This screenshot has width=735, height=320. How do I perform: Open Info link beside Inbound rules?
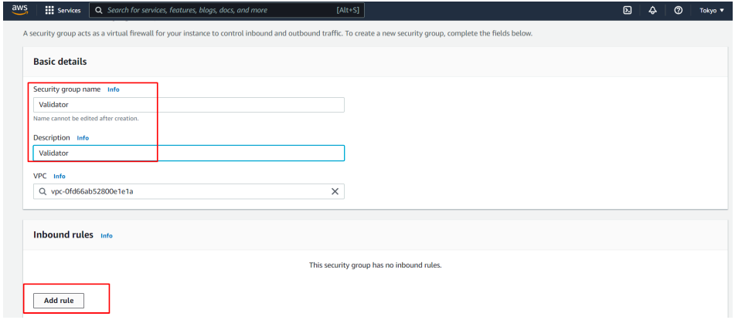coord(107,236)
